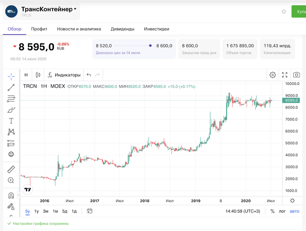The image size is (306, 231).
Task: Click the Закрытие пред.дня card
Action: click(199, 49)
